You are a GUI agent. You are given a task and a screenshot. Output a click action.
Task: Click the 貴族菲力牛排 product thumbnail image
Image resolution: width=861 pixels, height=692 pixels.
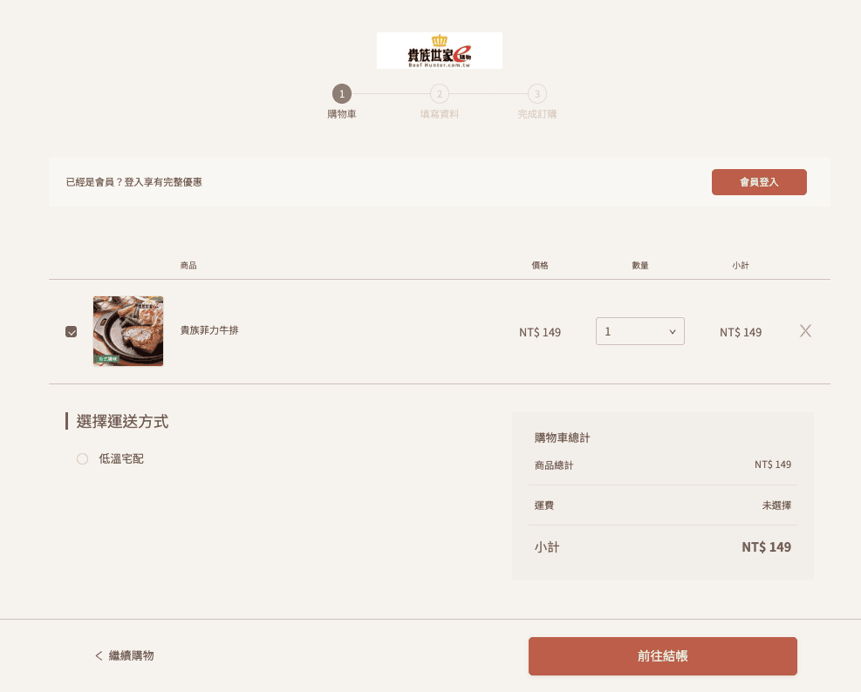pos(127,331)
